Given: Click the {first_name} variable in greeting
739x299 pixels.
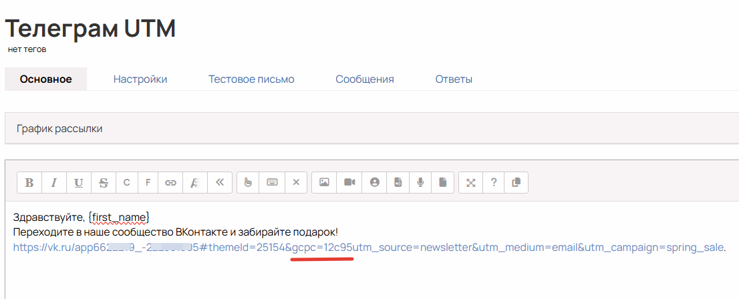Looking at the screenshot, I should coord(119,217).
